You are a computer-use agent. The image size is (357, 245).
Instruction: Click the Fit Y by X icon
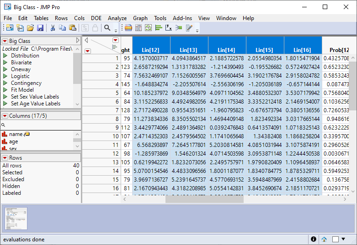click(x=169, y=28)
